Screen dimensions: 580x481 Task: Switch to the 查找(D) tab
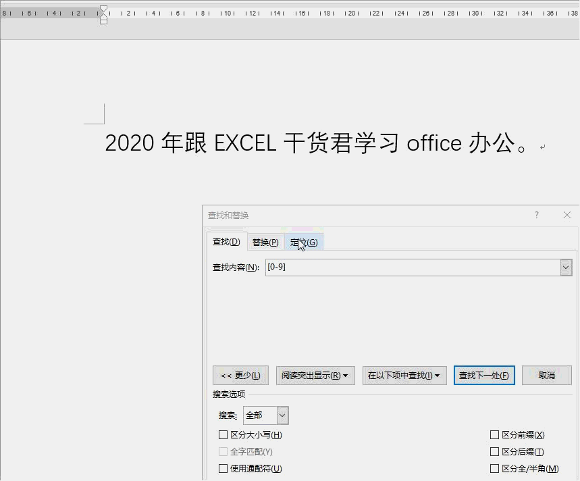(226, 242)
